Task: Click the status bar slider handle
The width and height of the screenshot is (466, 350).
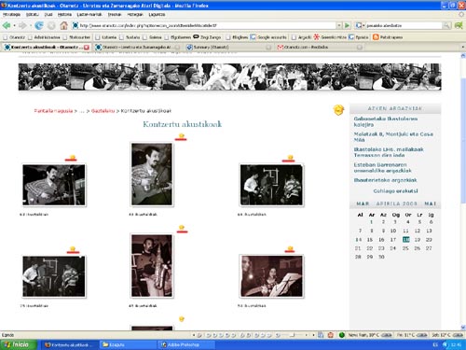Action: tap(292, 335)
